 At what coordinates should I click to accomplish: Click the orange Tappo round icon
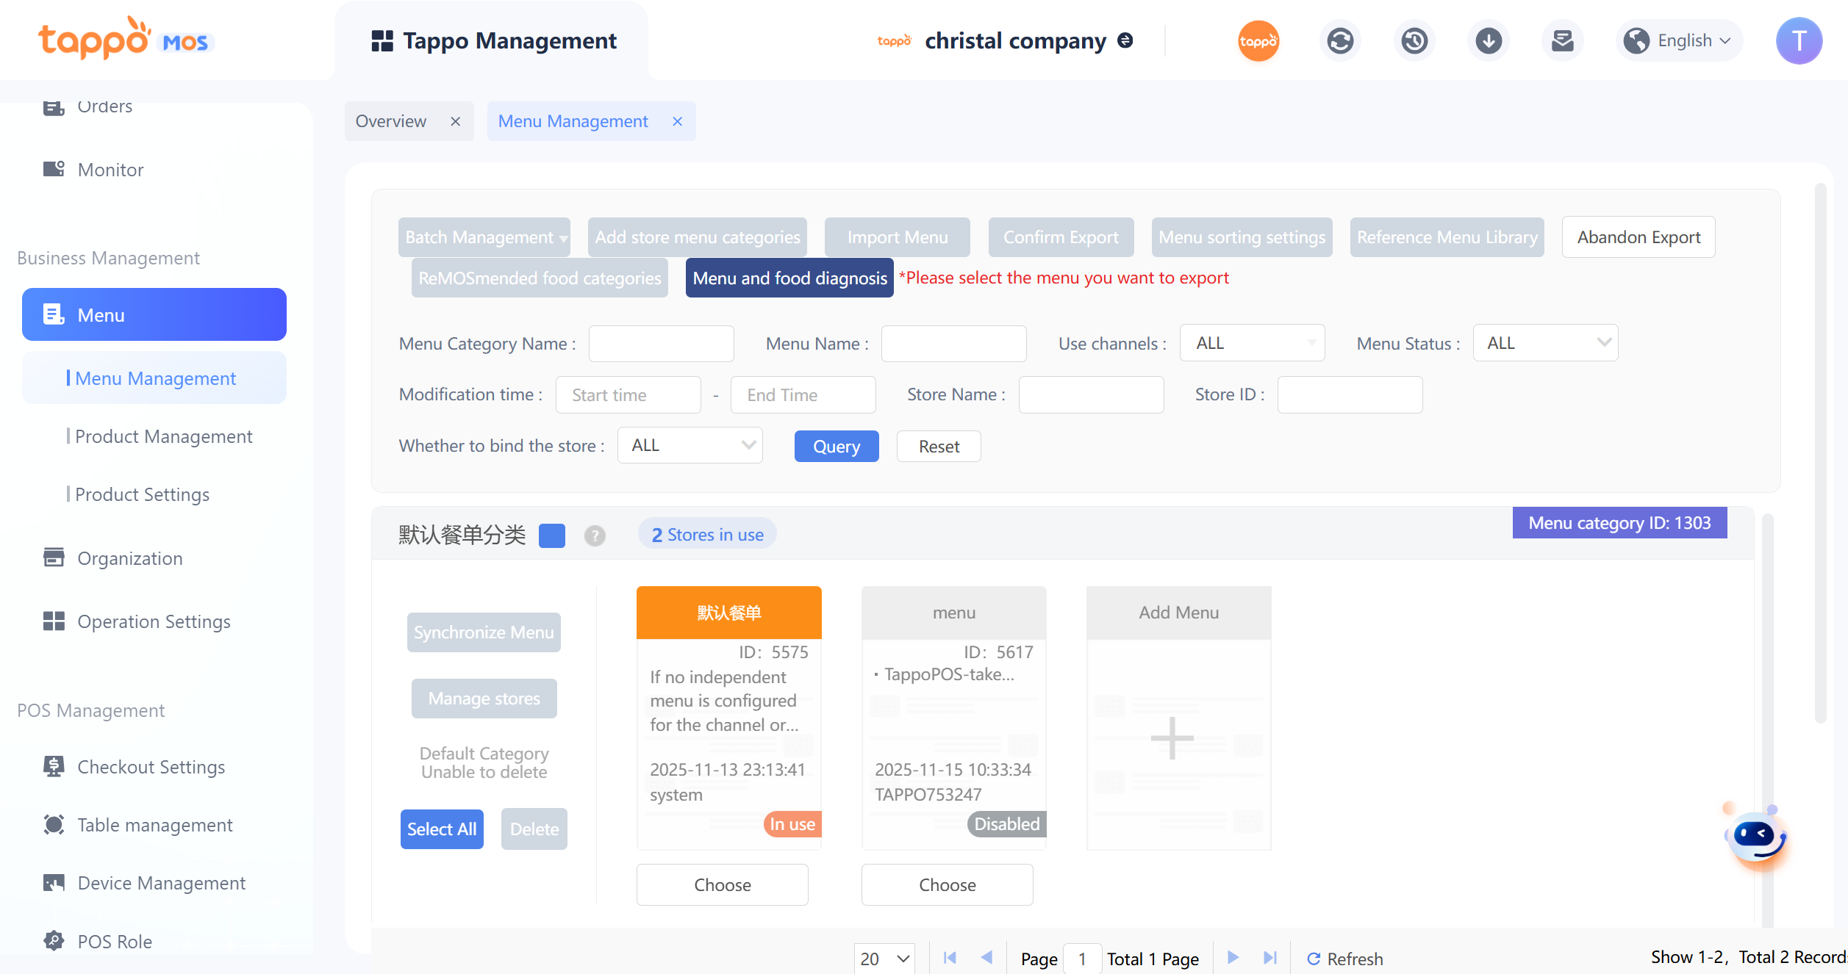coord(1258,40)
